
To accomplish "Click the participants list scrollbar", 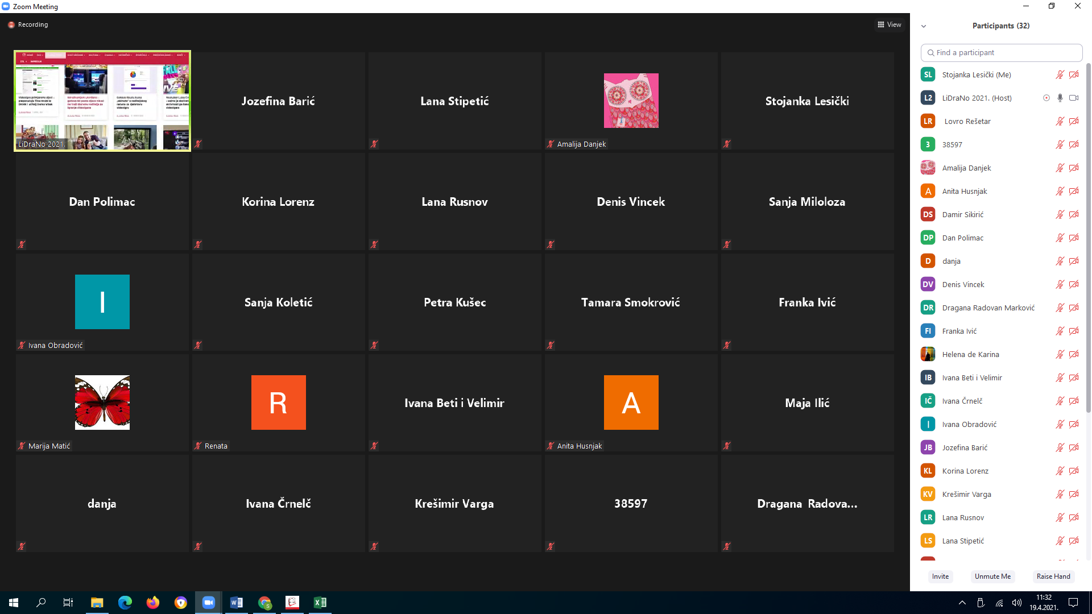I will [1088, 239].
